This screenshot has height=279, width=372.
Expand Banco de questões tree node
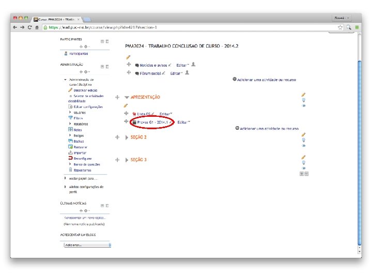point(70,164)
